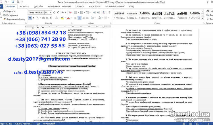Switch to ВСТАВКА tab
213x125 pixels.
(25, 6)
